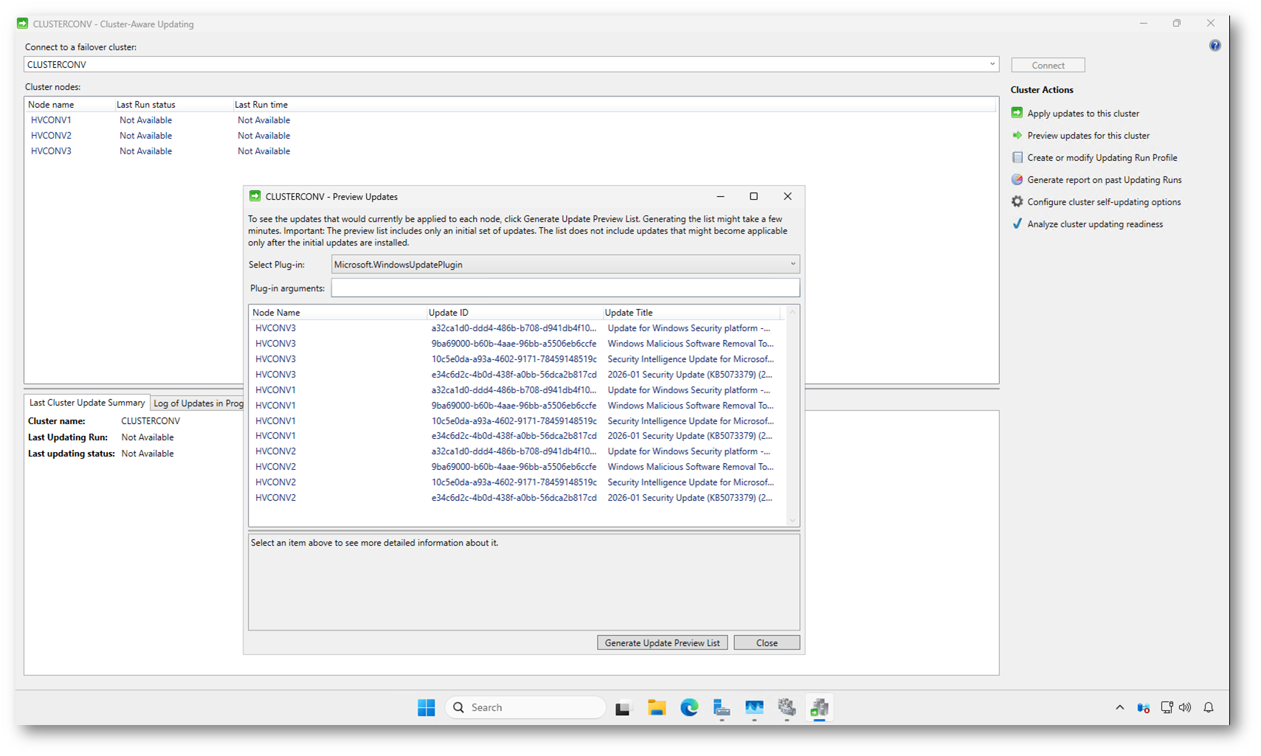Open File Explorer from the taskbar

657,708
